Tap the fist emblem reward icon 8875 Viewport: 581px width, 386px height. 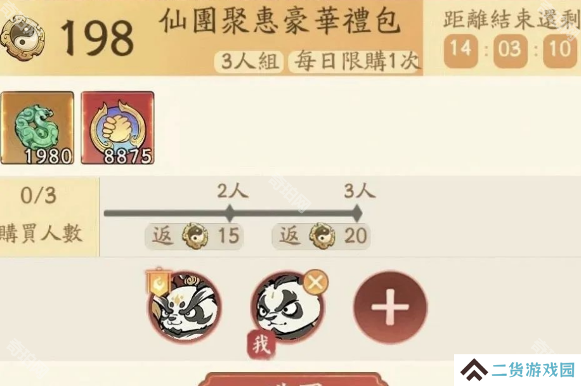(x=117, y=128)
